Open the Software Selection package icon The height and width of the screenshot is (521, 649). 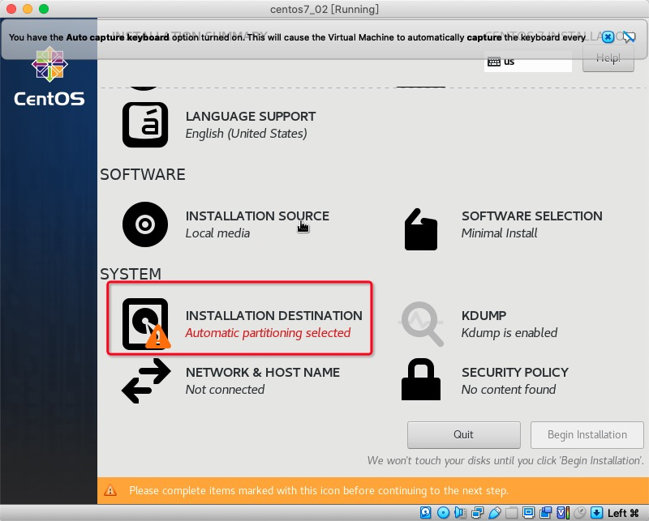[421, 229]
